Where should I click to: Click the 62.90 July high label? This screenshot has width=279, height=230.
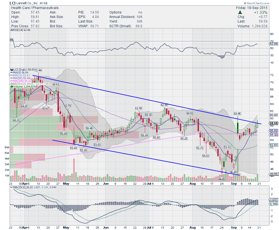pyautogui.click(x=164, y=105)
